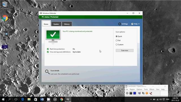Launch Microsoft Edge from the taskbar

pos(23,99)
